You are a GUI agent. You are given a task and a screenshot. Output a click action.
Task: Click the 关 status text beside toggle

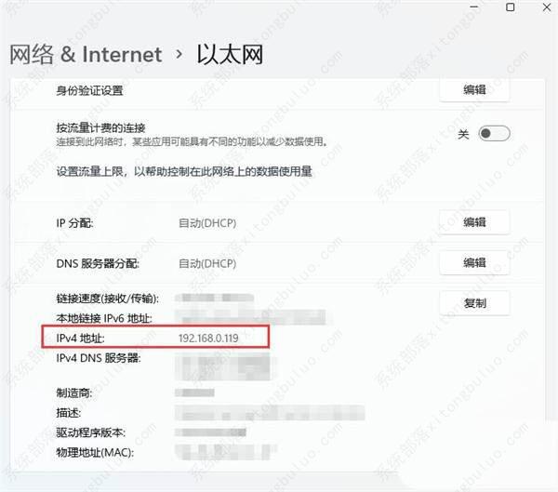(463, 134)
